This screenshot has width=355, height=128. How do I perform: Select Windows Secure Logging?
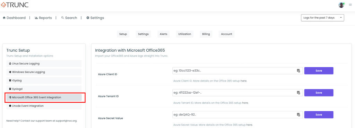tap(44, 72)
